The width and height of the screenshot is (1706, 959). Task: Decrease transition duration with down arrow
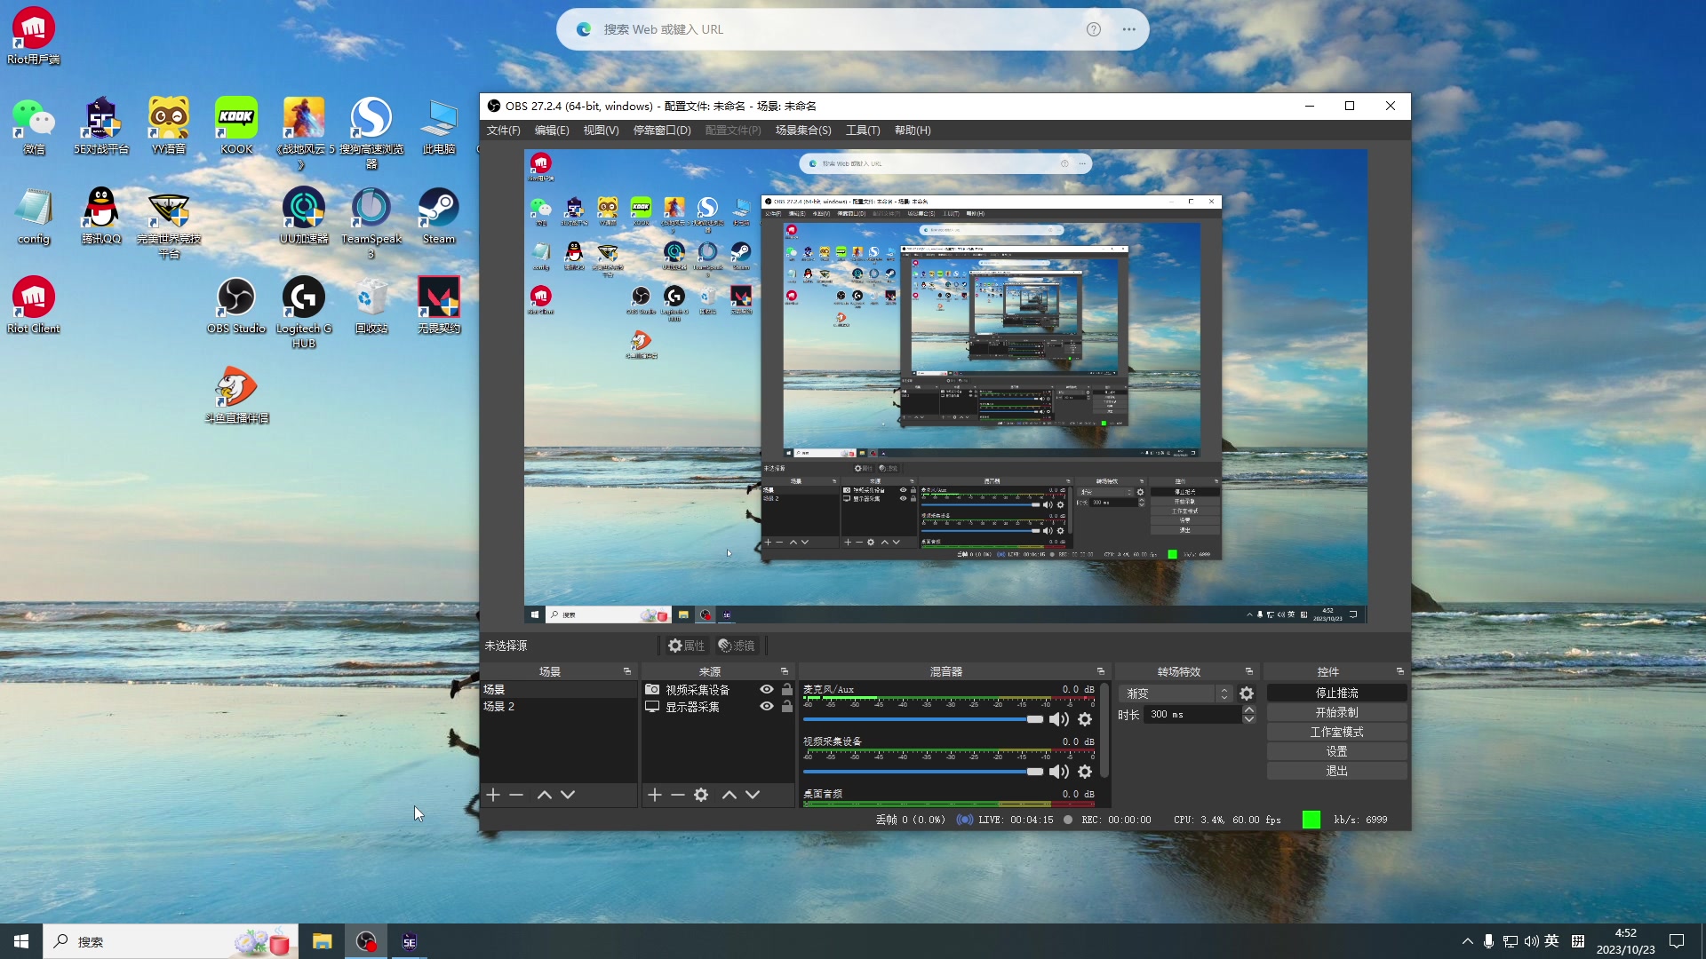pos(1248,719)
